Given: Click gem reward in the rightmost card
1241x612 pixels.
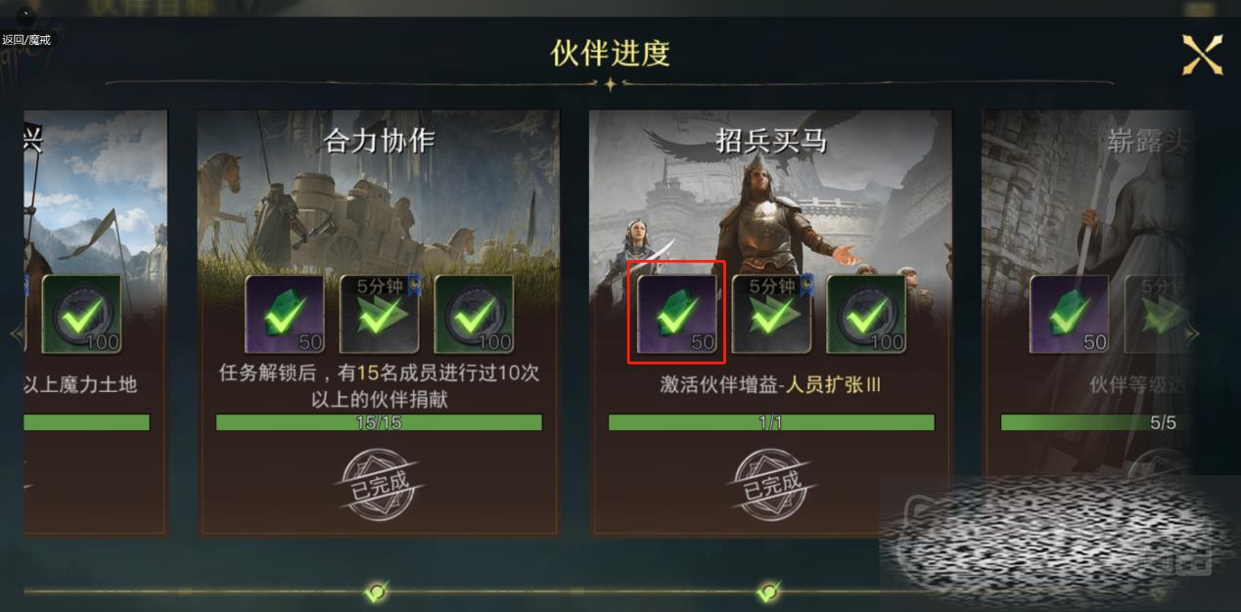Looking at the screenshot, I should [x=1069, y=313].
